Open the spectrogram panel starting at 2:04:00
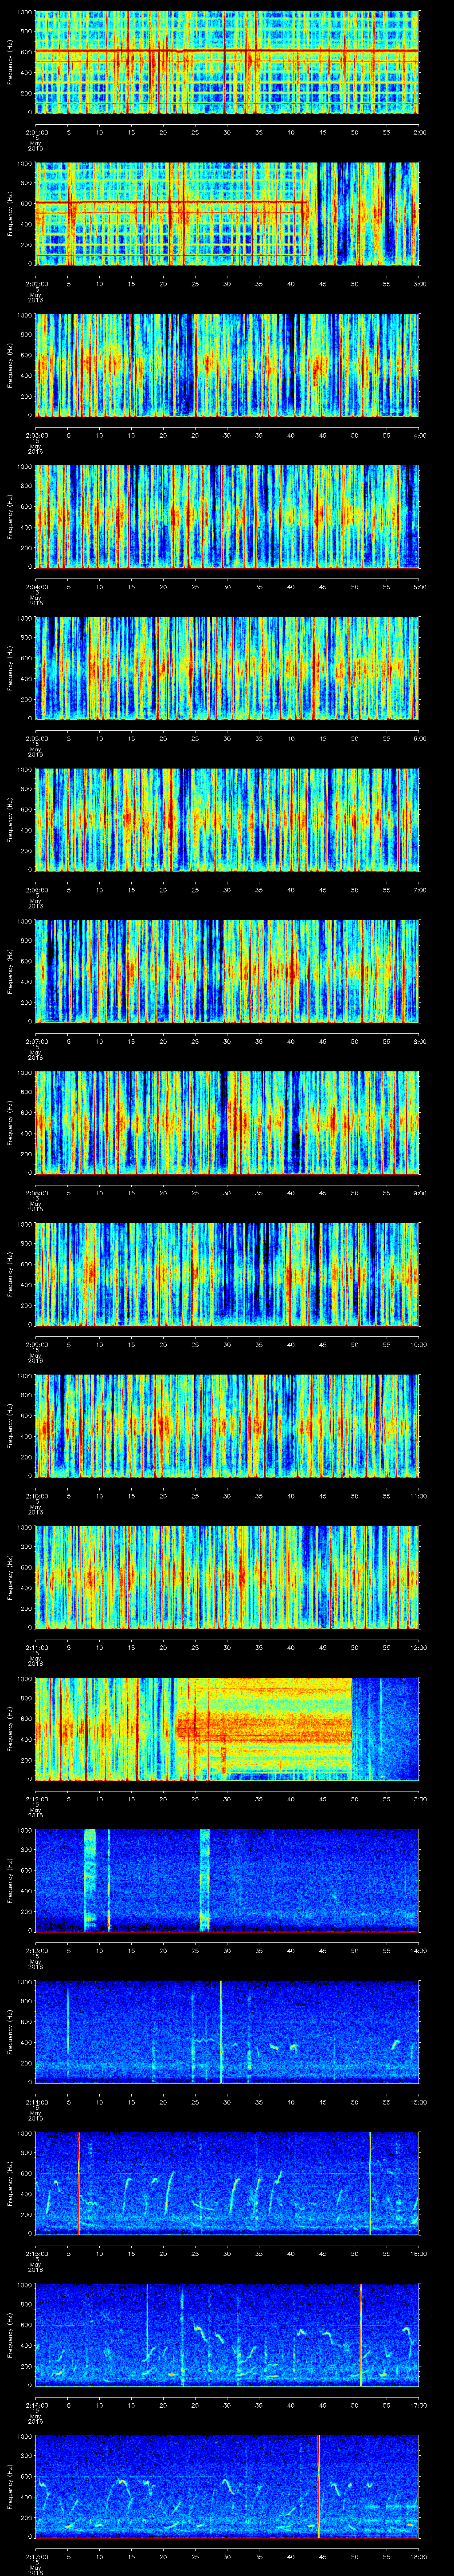 click(x=227, y=517)
